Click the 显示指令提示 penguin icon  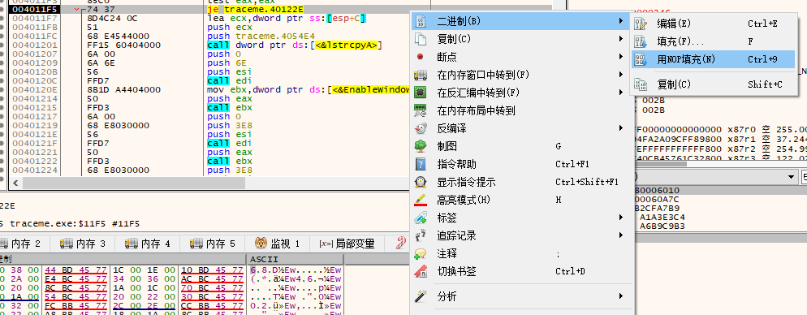(x=420, y=182)
